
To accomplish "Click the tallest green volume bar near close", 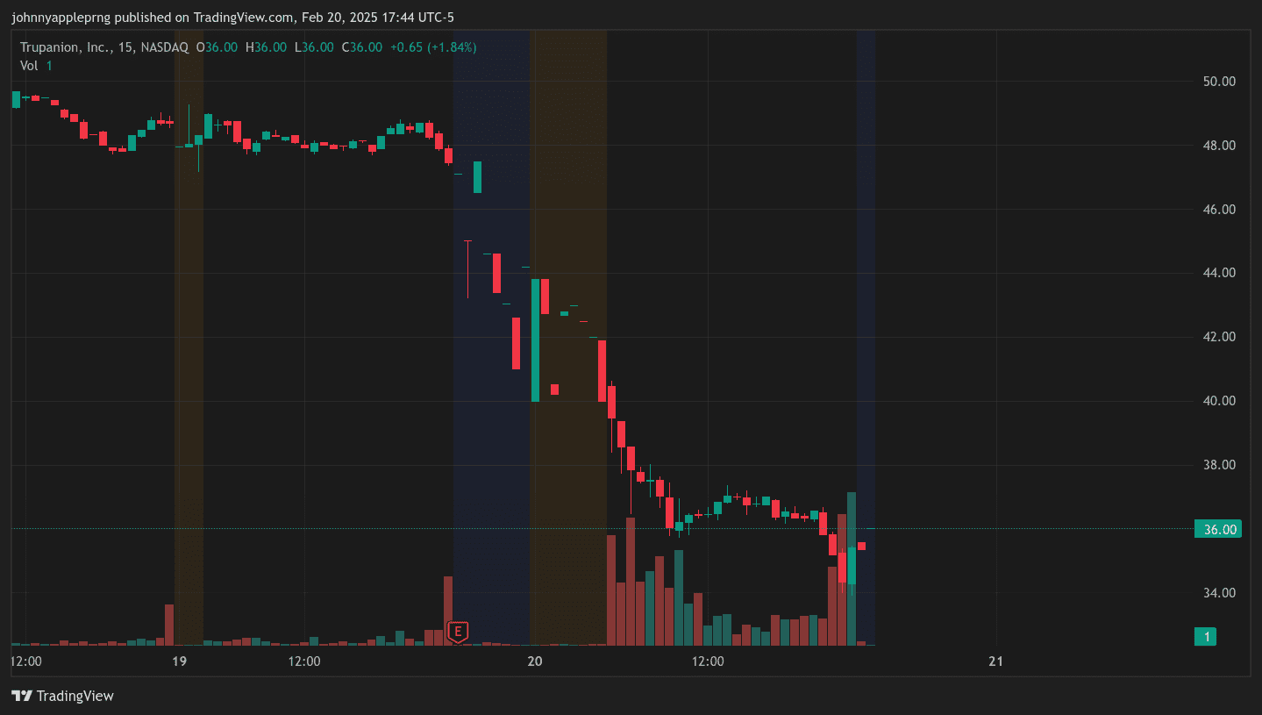I will (x=852, y=568).
